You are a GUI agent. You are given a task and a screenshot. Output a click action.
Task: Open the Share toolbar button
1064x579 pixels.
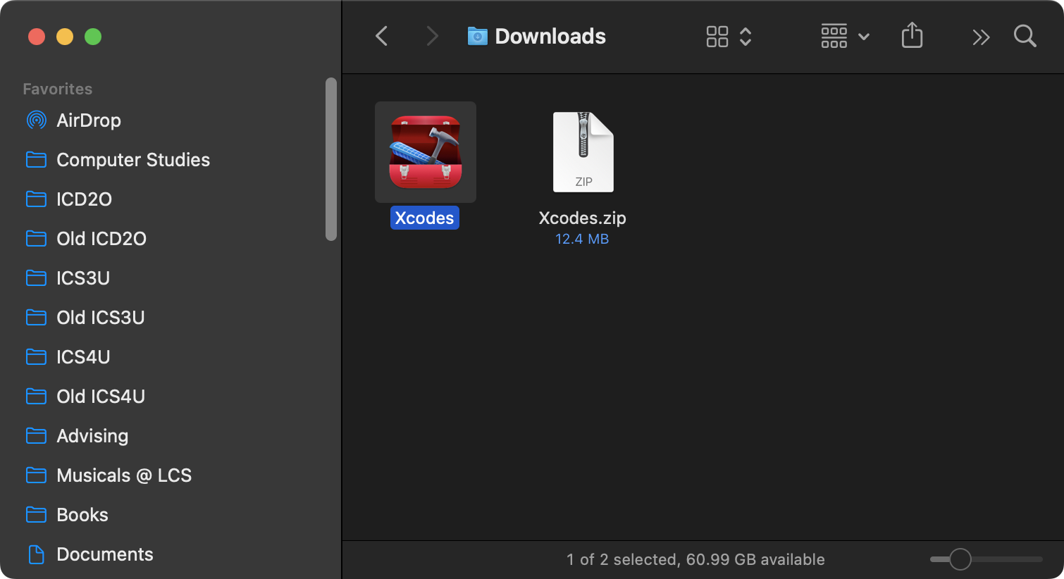912,36
